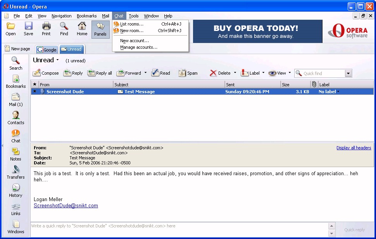
Task: Delete the selected message
Action: [x=220, y=73]
